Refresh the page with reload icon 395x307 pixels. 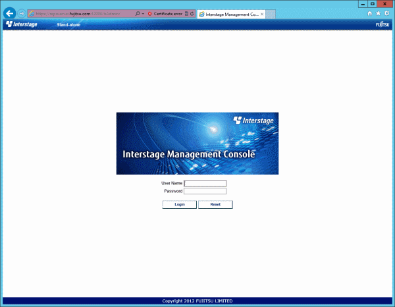click(x=192, y=14)
